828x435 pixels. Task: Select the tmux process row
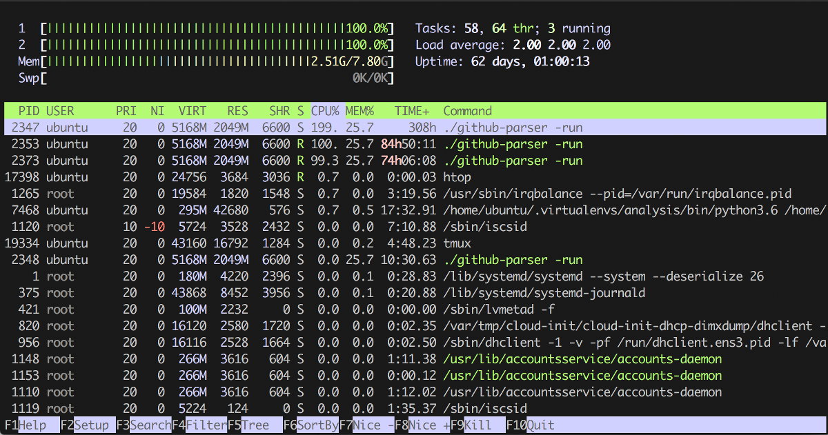[414, 243]
